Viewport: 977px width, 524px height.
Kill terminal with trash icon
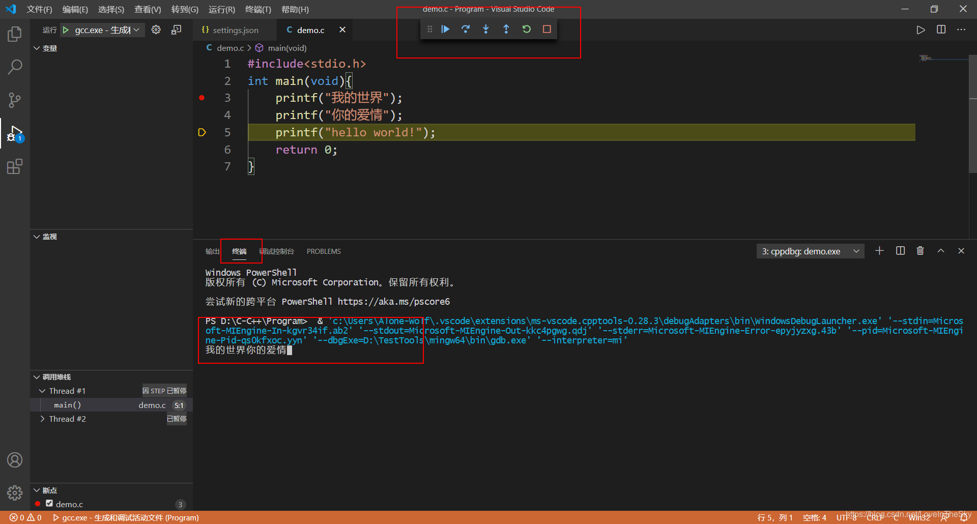tap(920, 251)
